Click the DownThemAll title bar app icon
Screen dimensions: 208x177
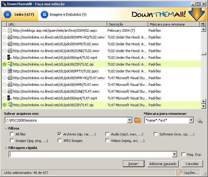(x=4, y=4)
